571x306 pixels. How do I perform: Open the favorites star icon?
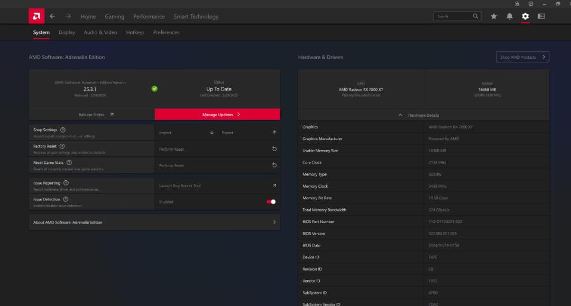[494, 16]
